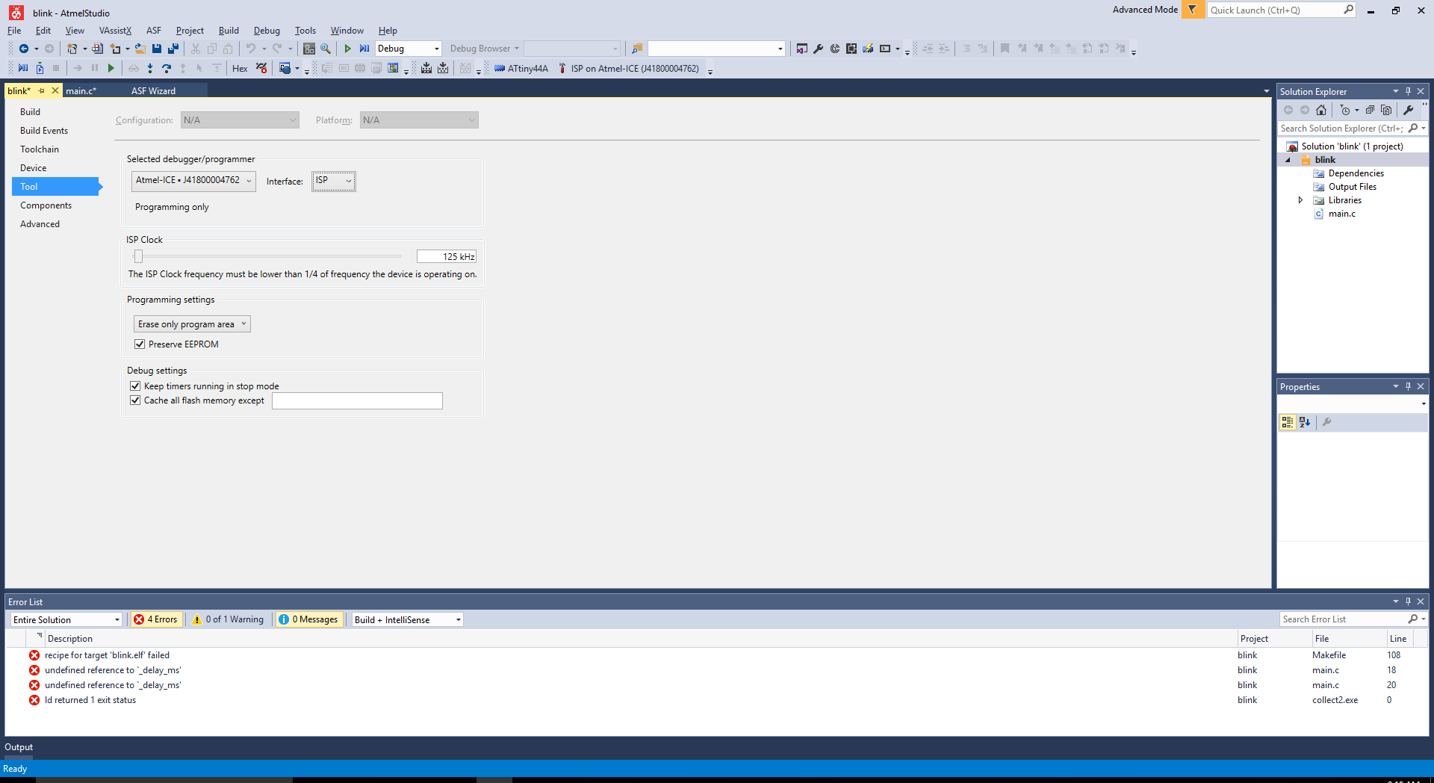Open the VAssistX menu
1434x783 pixels.
click(115, 31)
